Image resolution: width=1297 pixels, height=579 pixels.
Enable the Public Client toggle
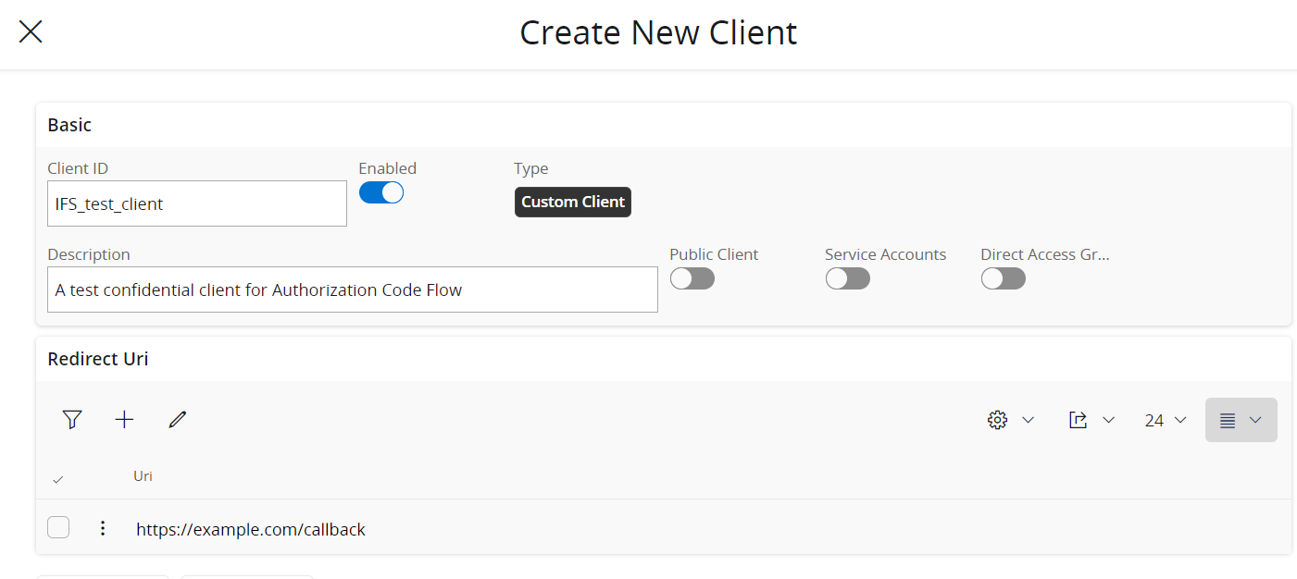pos(692,277)
